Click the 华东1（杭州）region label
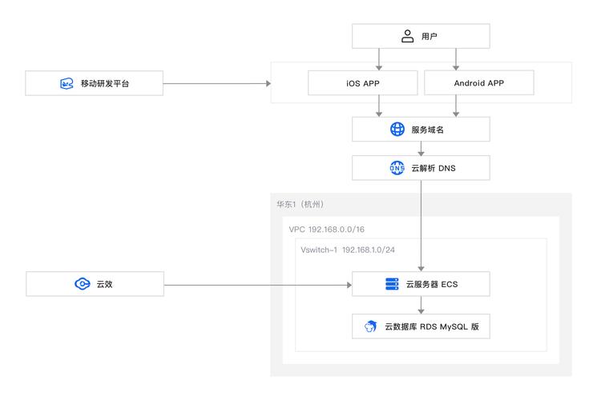 [300, 204]
